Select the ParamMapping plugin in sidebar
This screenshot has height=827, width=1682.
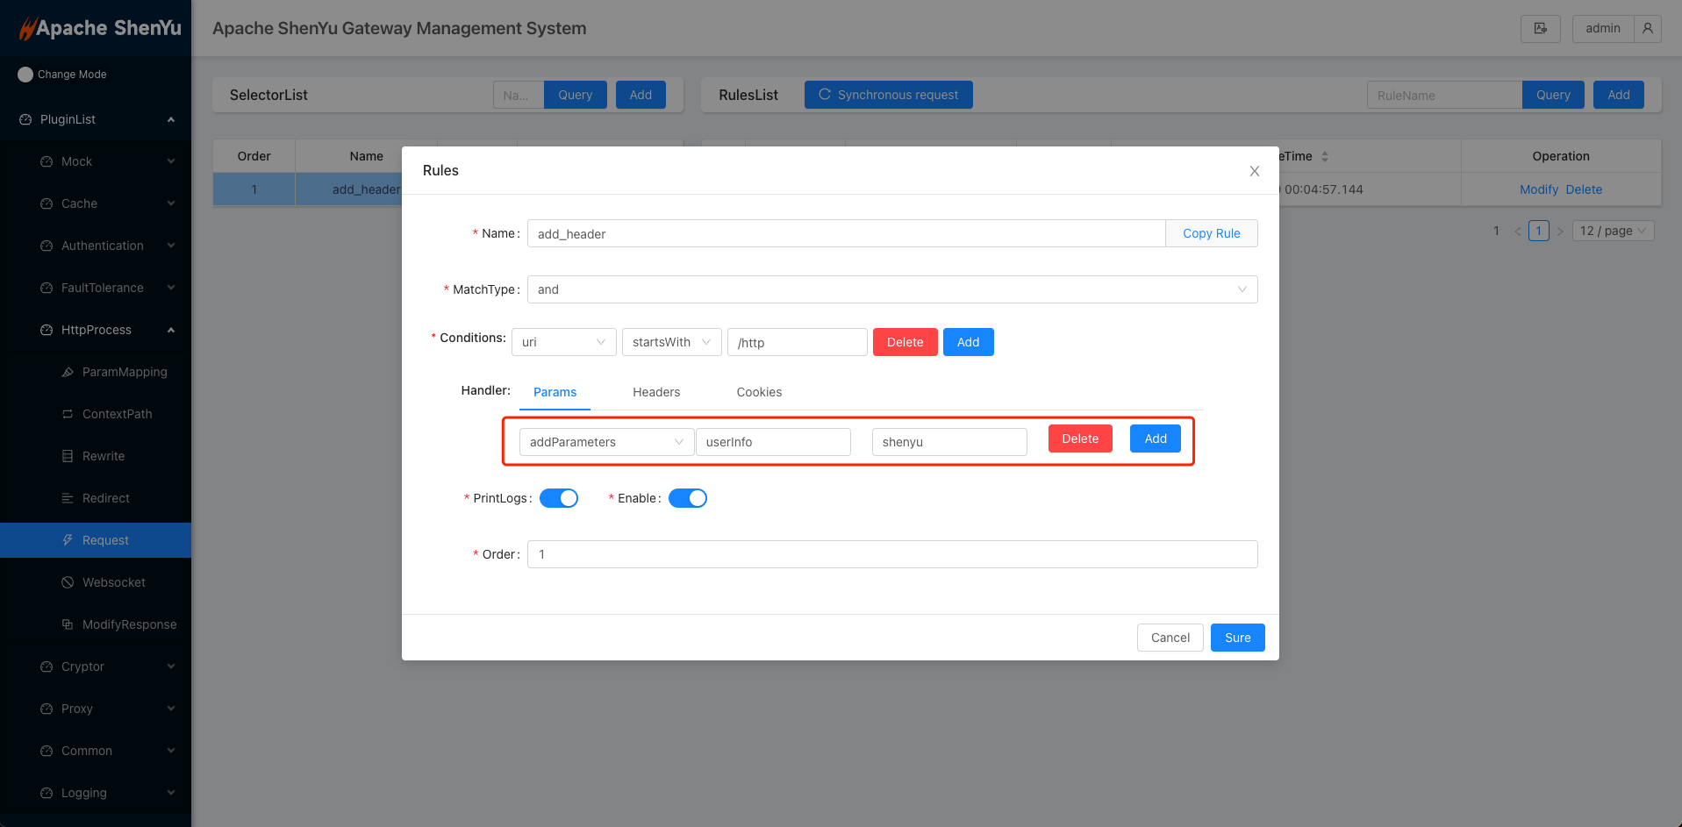123,372
